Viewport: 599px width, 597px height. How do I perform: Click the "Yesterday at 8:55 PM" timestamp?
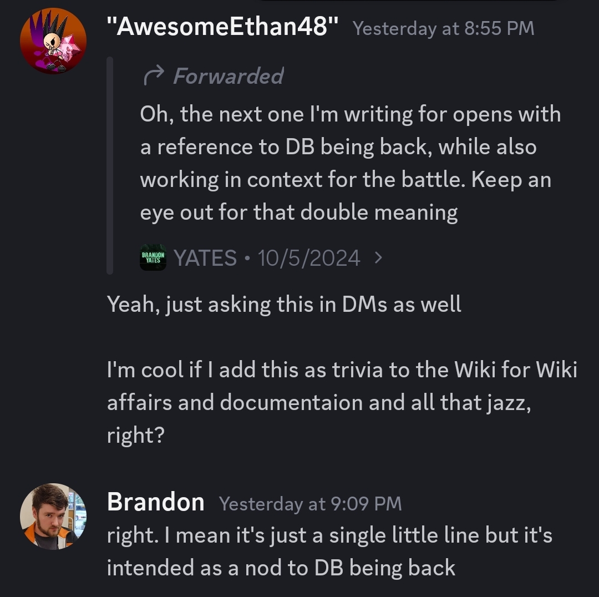point(443,28)
